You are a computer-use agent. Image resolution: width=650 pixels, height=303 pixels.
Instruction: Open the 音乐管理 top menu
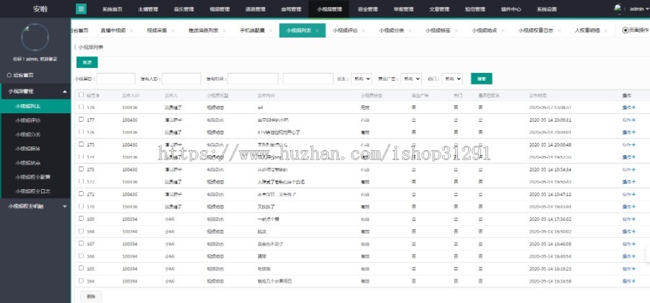[x=183, y=9]
